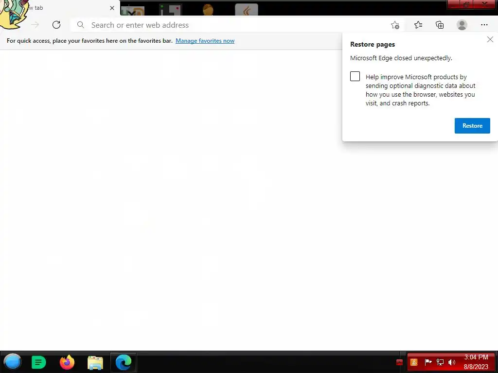498x373 pixels.
Task: Open the network status tray icon
Action: click(x=440, y=362)
